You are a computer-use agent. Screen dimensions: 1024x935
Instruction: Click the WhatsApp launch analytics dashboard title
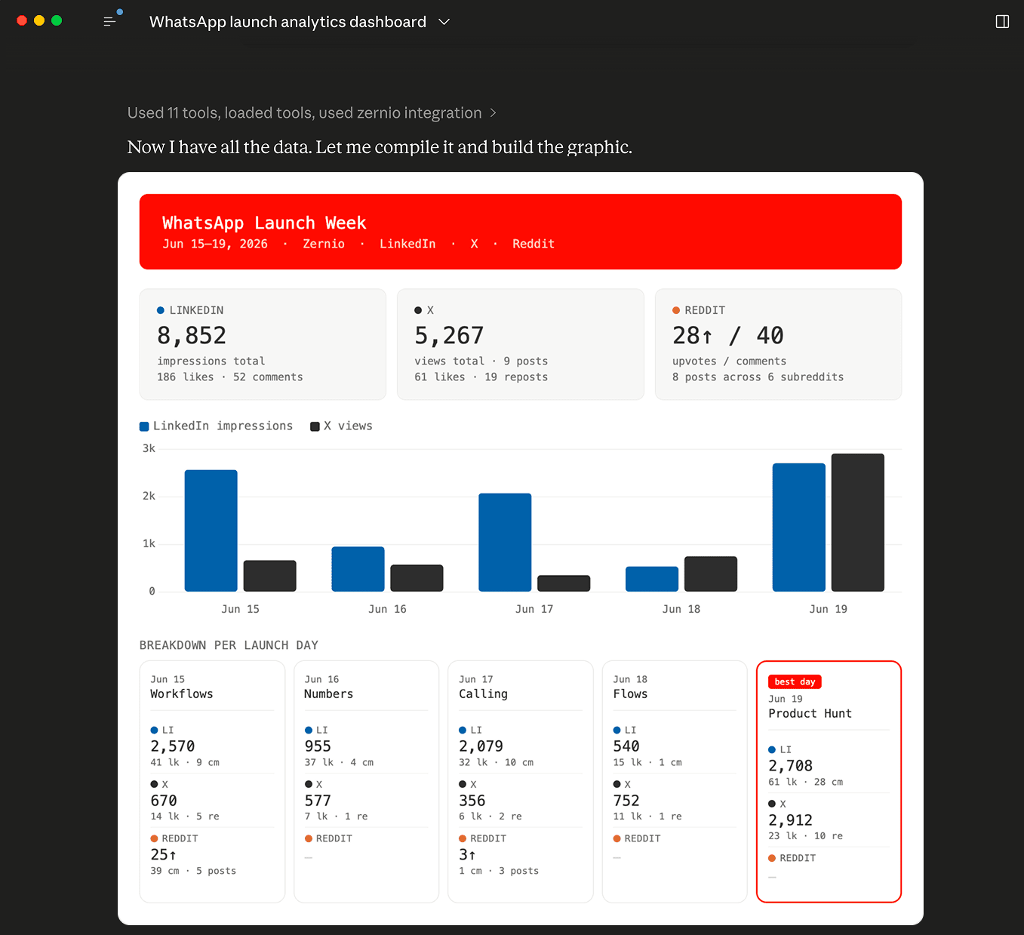coord(288,22)
